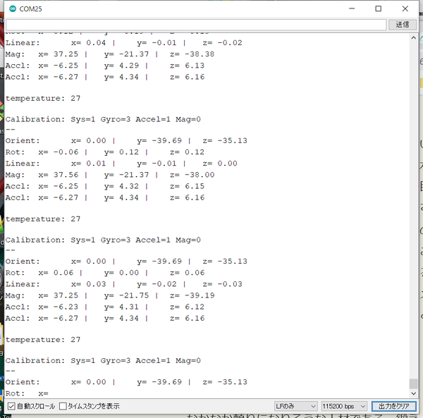Screen dimensions: 423x418
Task: Click the scrollbar down arrow in output
Action: pos(413,393)
